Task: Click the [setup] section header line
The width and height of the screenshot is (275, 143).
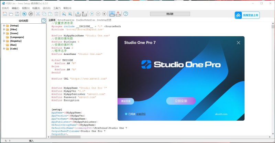Action: coord(57,110)
